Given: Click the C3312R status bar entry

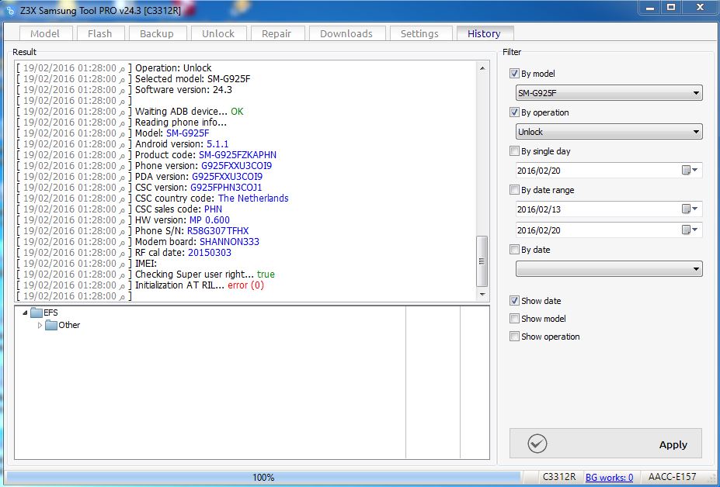Looking at the screenshot, I should (x=558, y=478).
